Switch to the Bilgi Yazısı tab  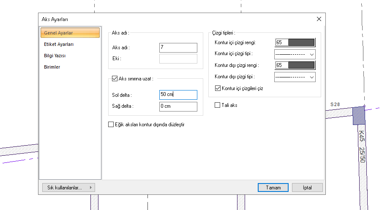(55, 56)
